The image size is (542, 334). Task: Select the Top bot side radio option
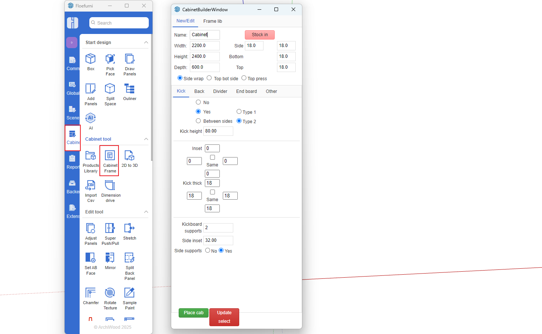pos(209,78)
